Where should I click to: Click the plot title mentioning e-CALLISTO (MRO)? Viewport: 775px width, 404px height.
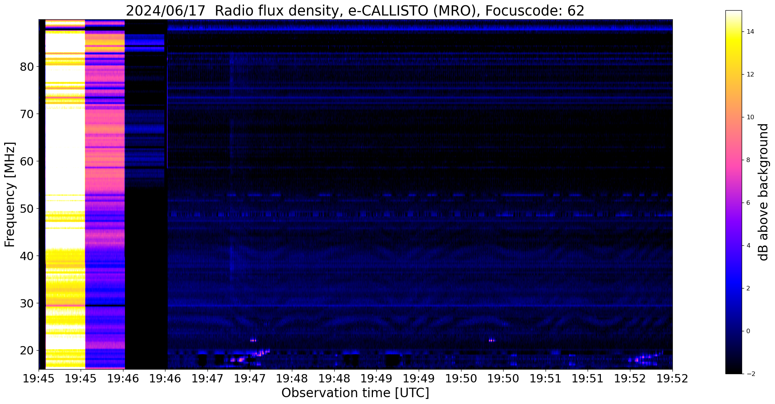[x=355, y=11]
